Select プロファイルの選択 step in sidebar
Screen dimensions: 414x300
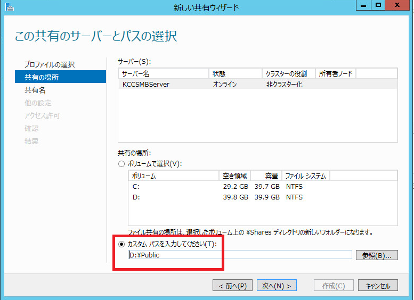pos(50,64)
